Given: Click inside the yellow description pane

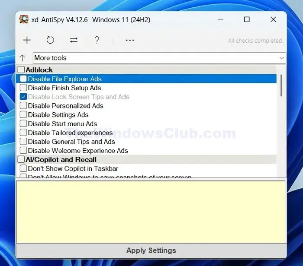Looking at the screenshot, I should click(151, 212).
